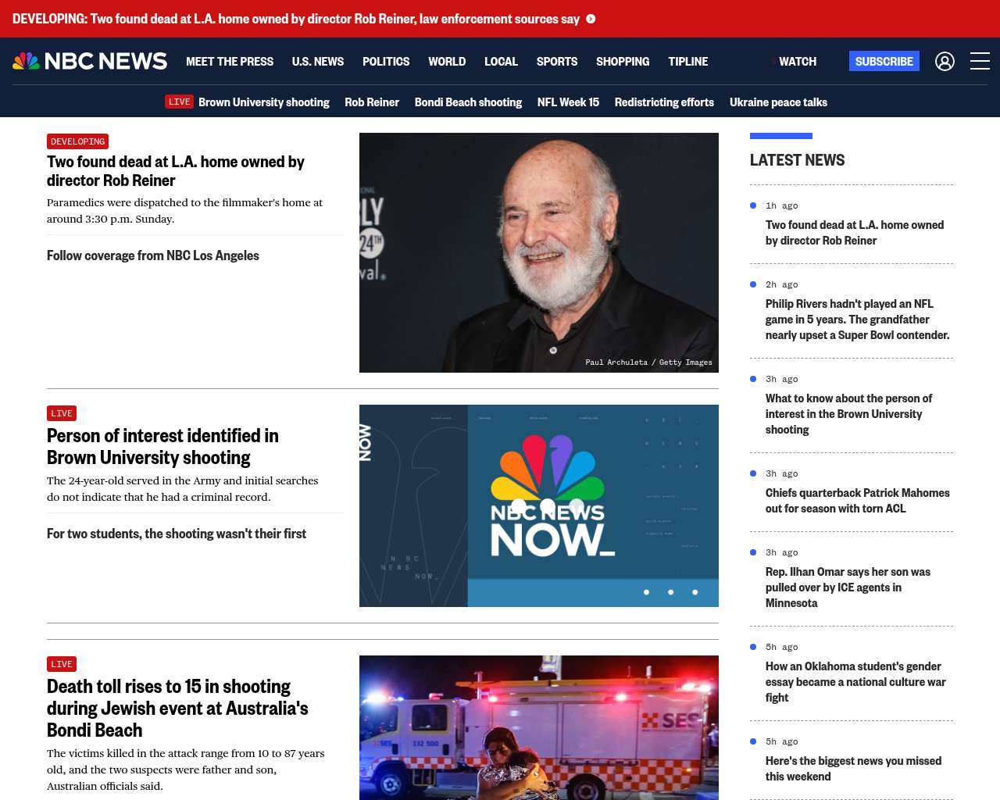Click Tipline in the top navigation

pyautogui.click(x=688, y=61)
